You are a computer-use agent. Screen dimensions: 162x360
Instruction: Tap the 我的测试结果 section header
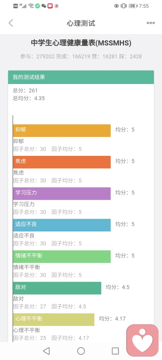tap(81, 77)
